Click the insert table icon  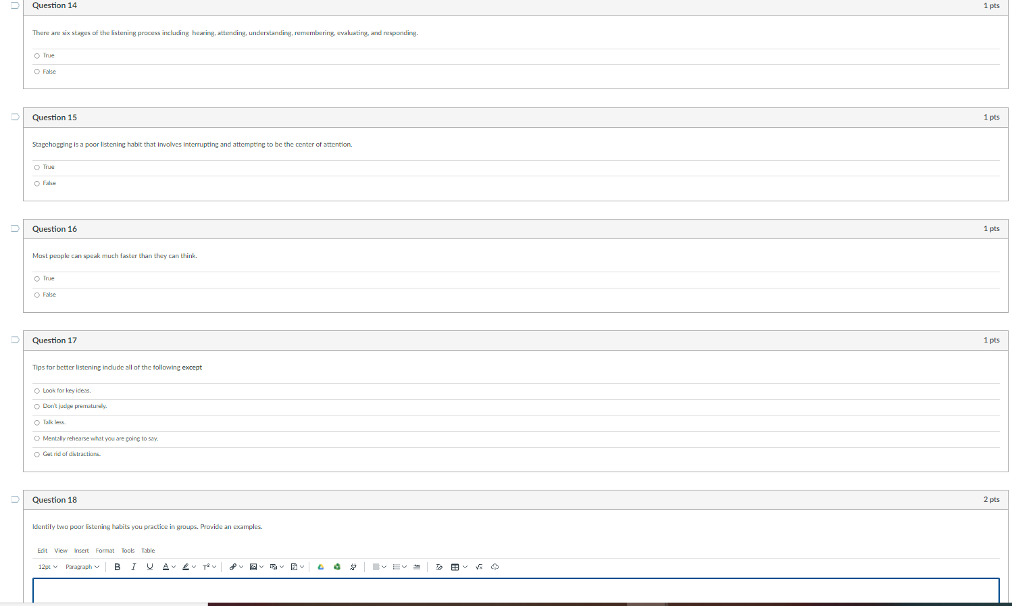tap(455, 567)
